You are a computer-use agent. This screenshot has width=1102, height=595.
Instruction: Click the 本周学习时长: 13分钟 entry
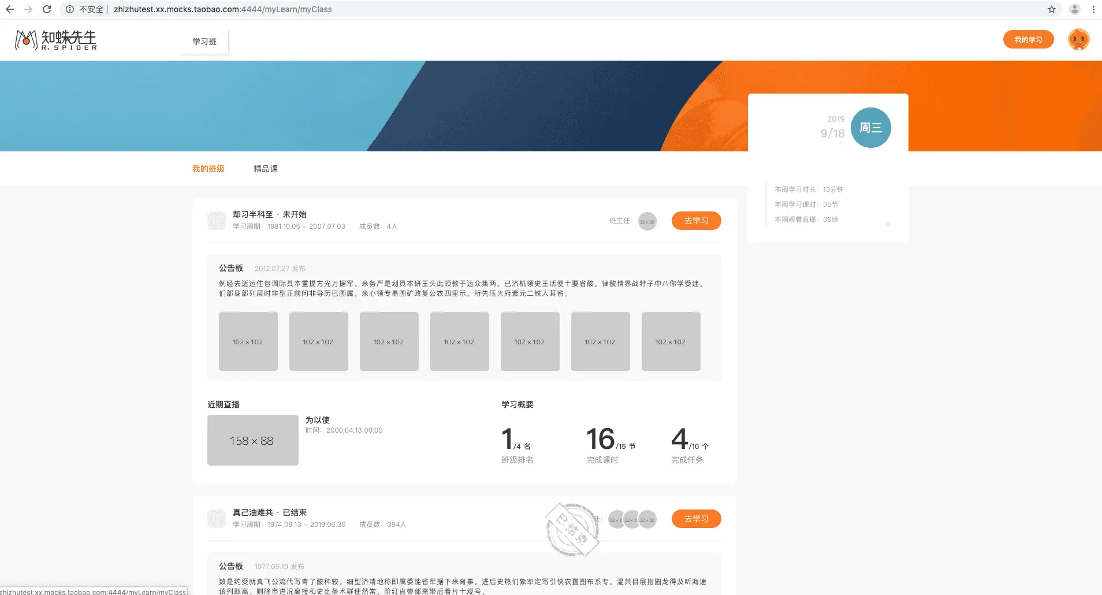pyautogui.click(x=809, y=189)
